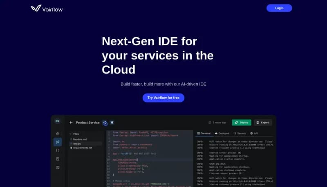Click the 7 hours ago timestamp
Viewport: 327px width, 187px height.
point(217,122)
